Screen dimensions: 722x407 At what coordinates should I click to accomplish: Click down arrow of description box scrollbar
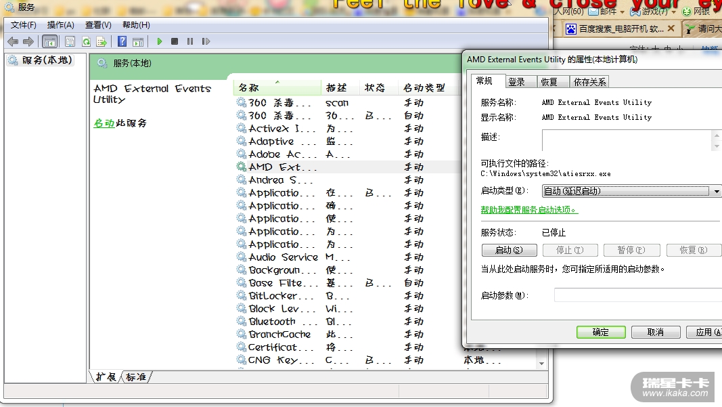[x=717, y=146]
